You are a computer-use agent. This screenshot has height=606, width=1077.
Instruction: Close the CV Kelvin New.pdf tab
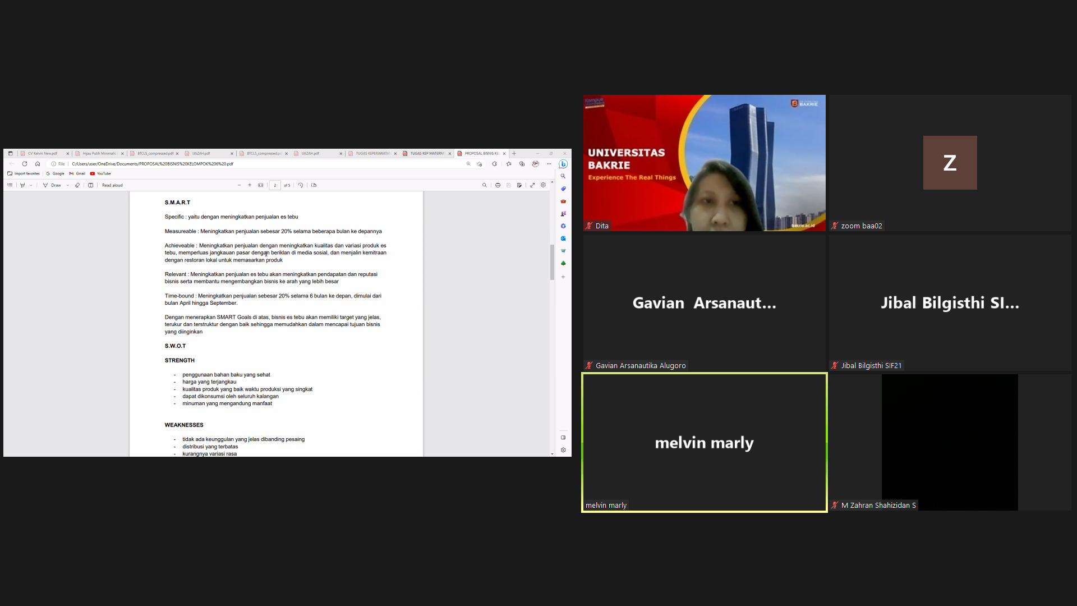click(68, 153)
